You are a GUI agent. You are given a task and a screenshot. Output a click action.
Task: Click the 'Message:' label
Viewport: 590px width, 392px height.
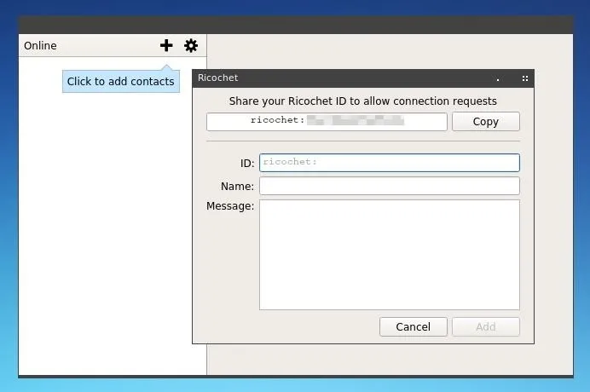(x=230, y=205)
